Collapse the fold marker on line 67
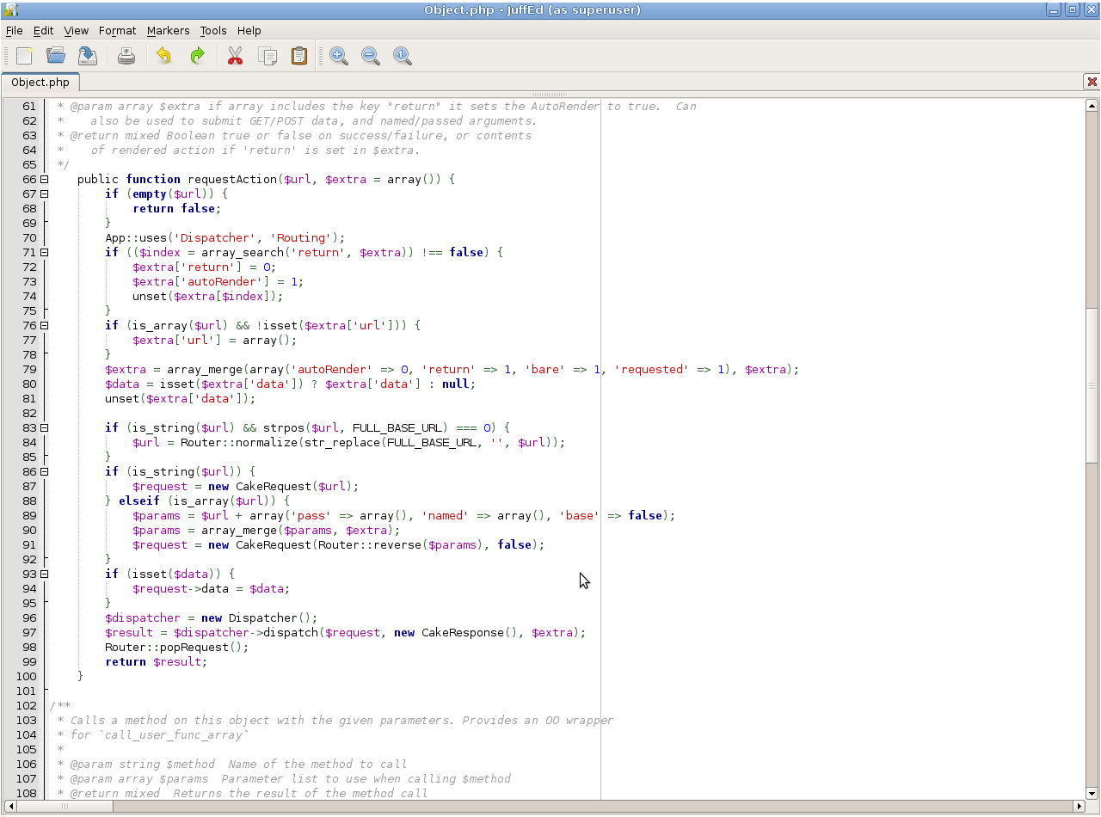1101x817 pixels. tap(44, 193)
